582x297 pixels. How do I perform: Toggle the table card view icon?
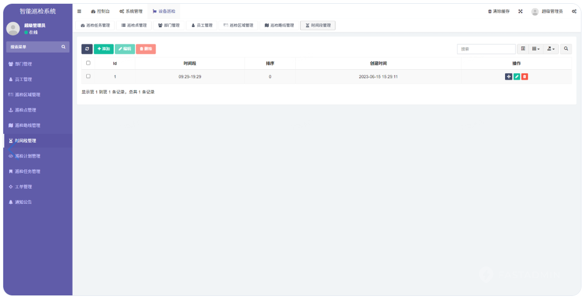click(x=523, y=49)
